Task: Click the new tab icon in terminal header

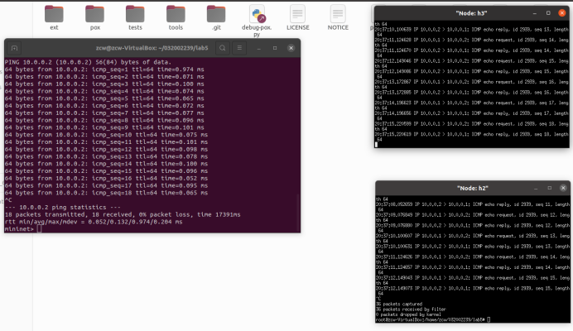Action: pos(14,48)
